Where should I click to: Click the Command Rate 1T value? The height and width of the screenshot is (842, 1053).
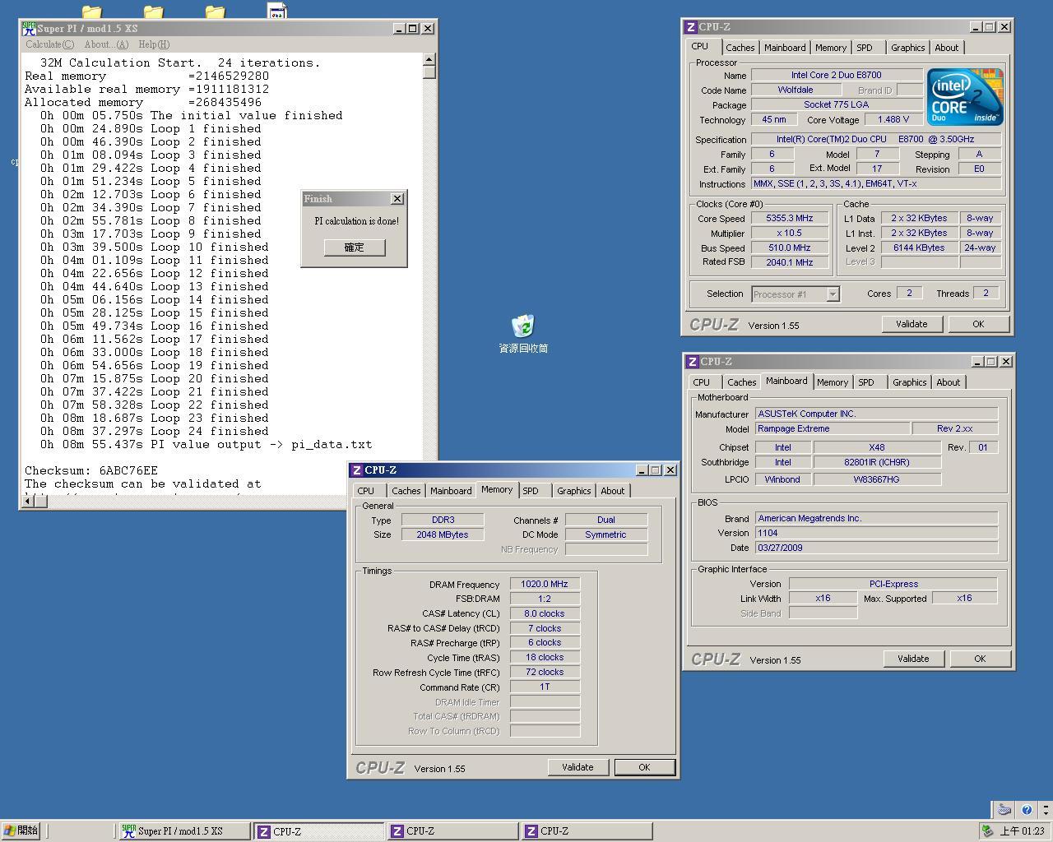pos(545,687)
